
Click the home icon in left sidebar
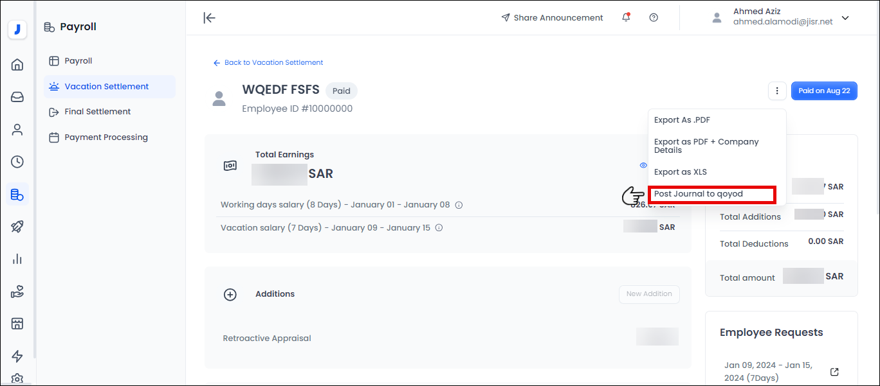click(17, 65)
